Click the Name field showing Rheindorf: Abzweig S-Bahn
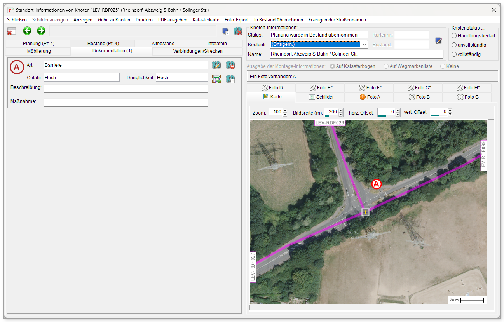504x322 pixels. tap(356, 54)
